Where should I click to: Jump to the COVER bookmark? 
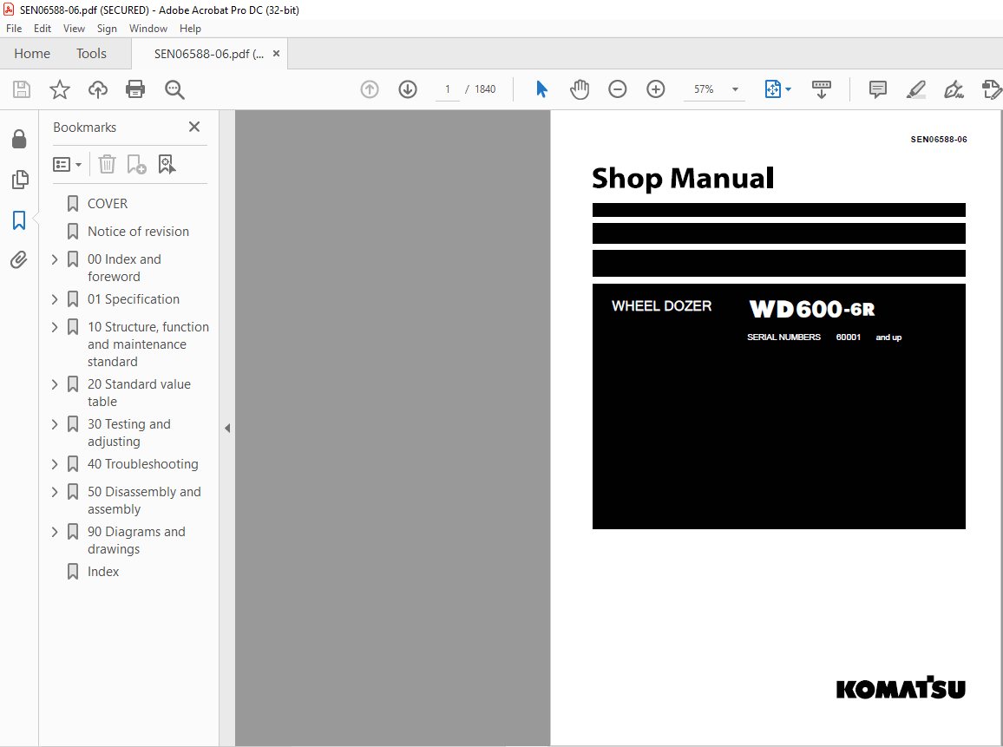[x=108, y=203]
